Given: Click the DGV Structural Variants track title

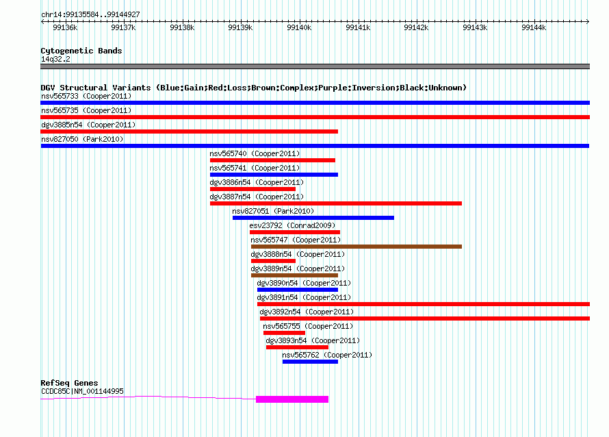Looking at the screenshot, I should click(253, 88).
